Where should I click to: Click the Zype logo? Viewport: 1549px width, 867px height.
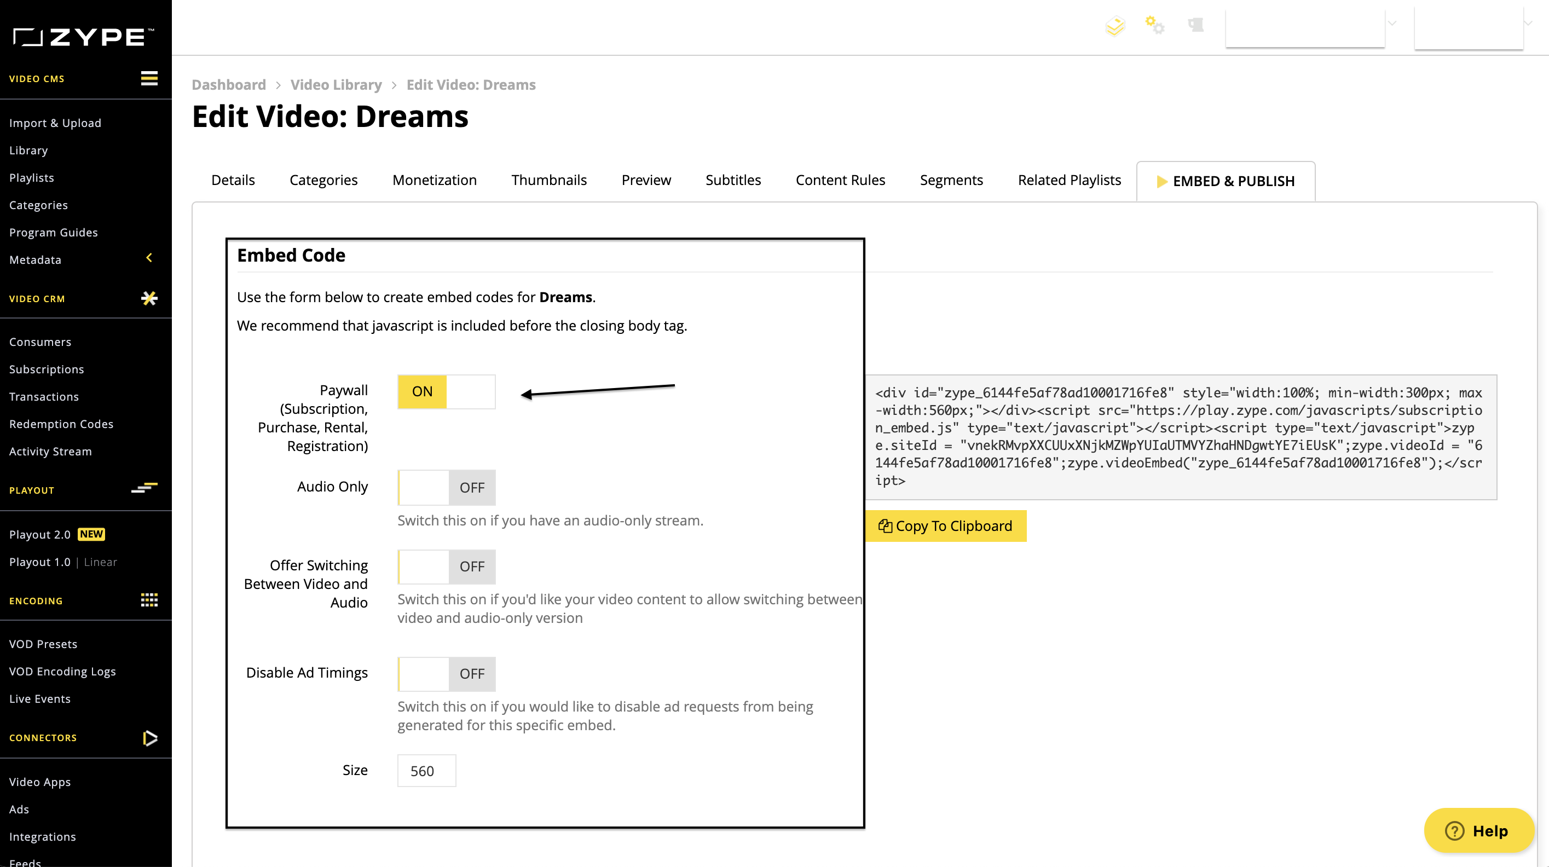(84, 37)
